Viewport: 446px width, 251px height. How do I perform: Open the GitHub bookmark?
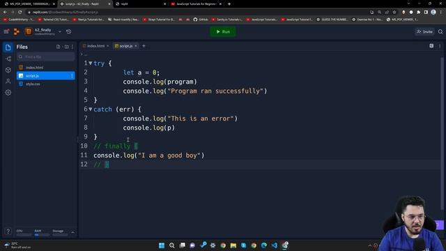(201, 20)
